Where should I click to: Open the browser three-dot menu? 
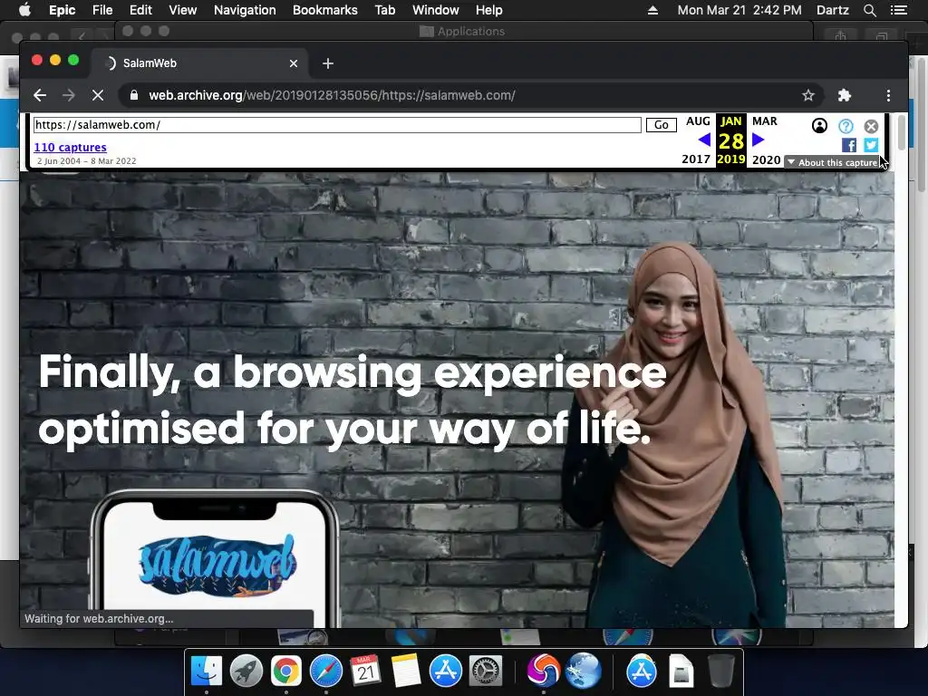coord(888,95)
